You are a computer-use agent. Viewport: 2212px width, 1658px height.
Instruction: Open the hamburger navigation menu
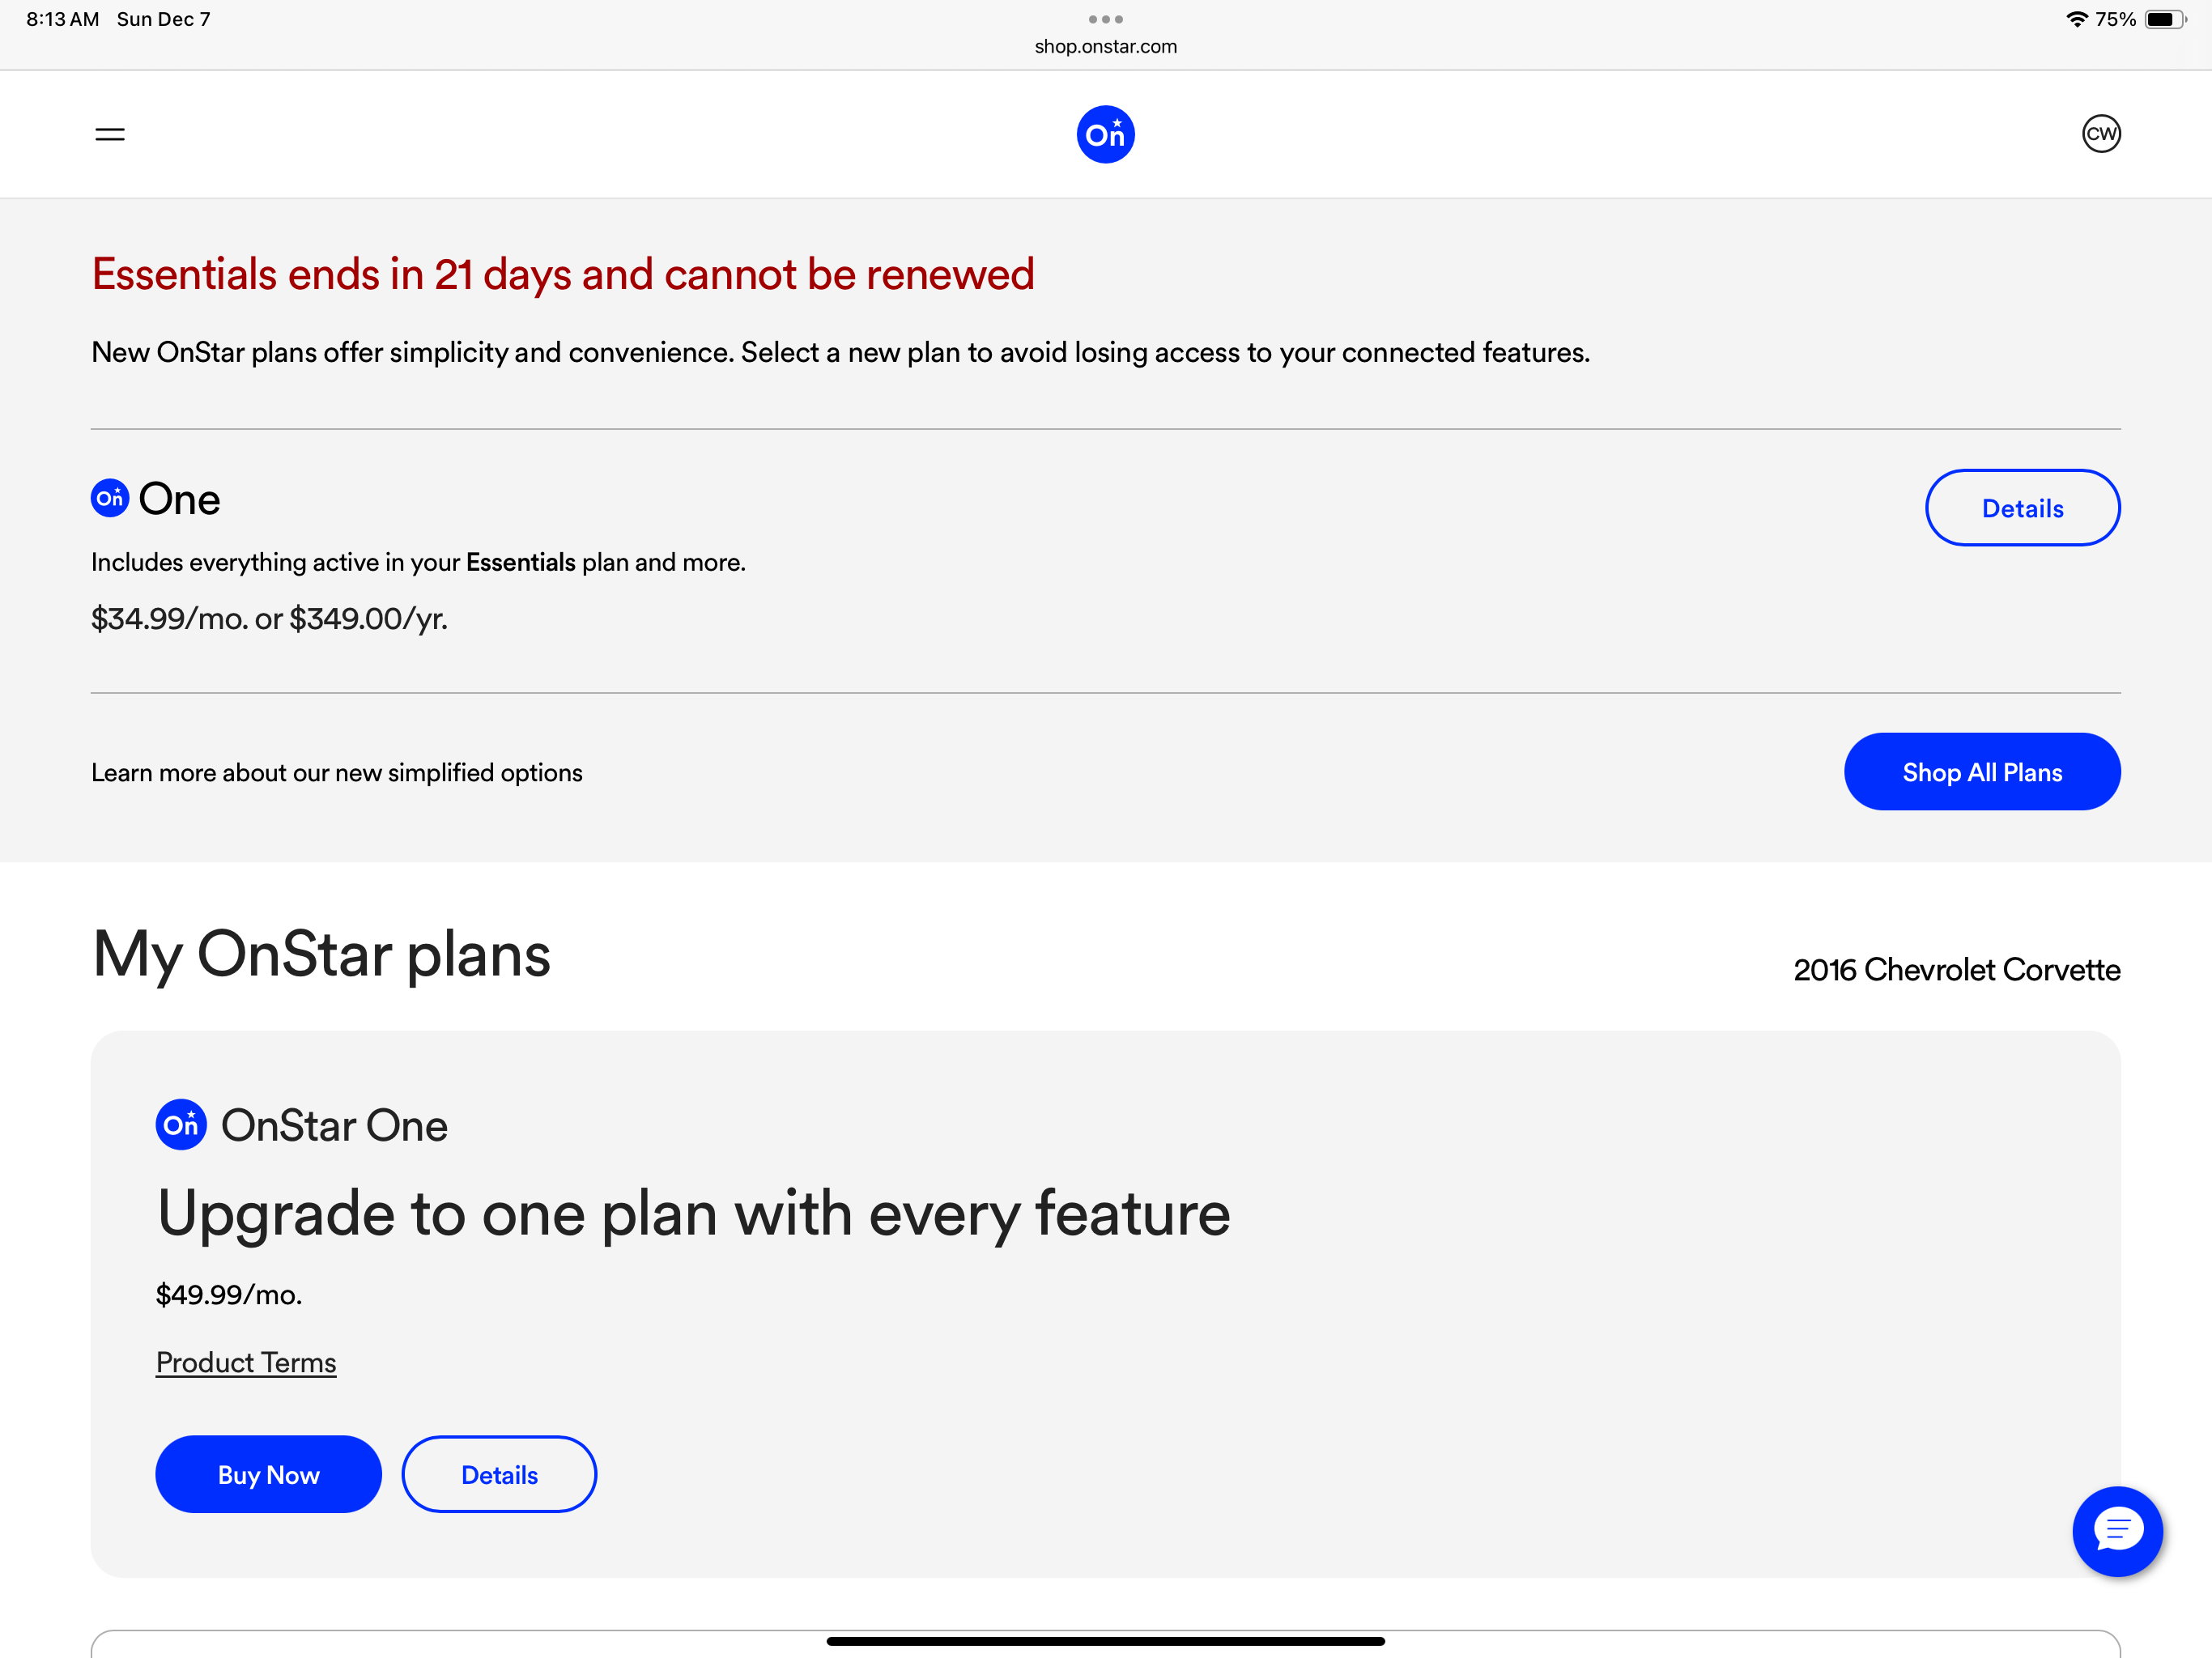[x=110, y=134]
